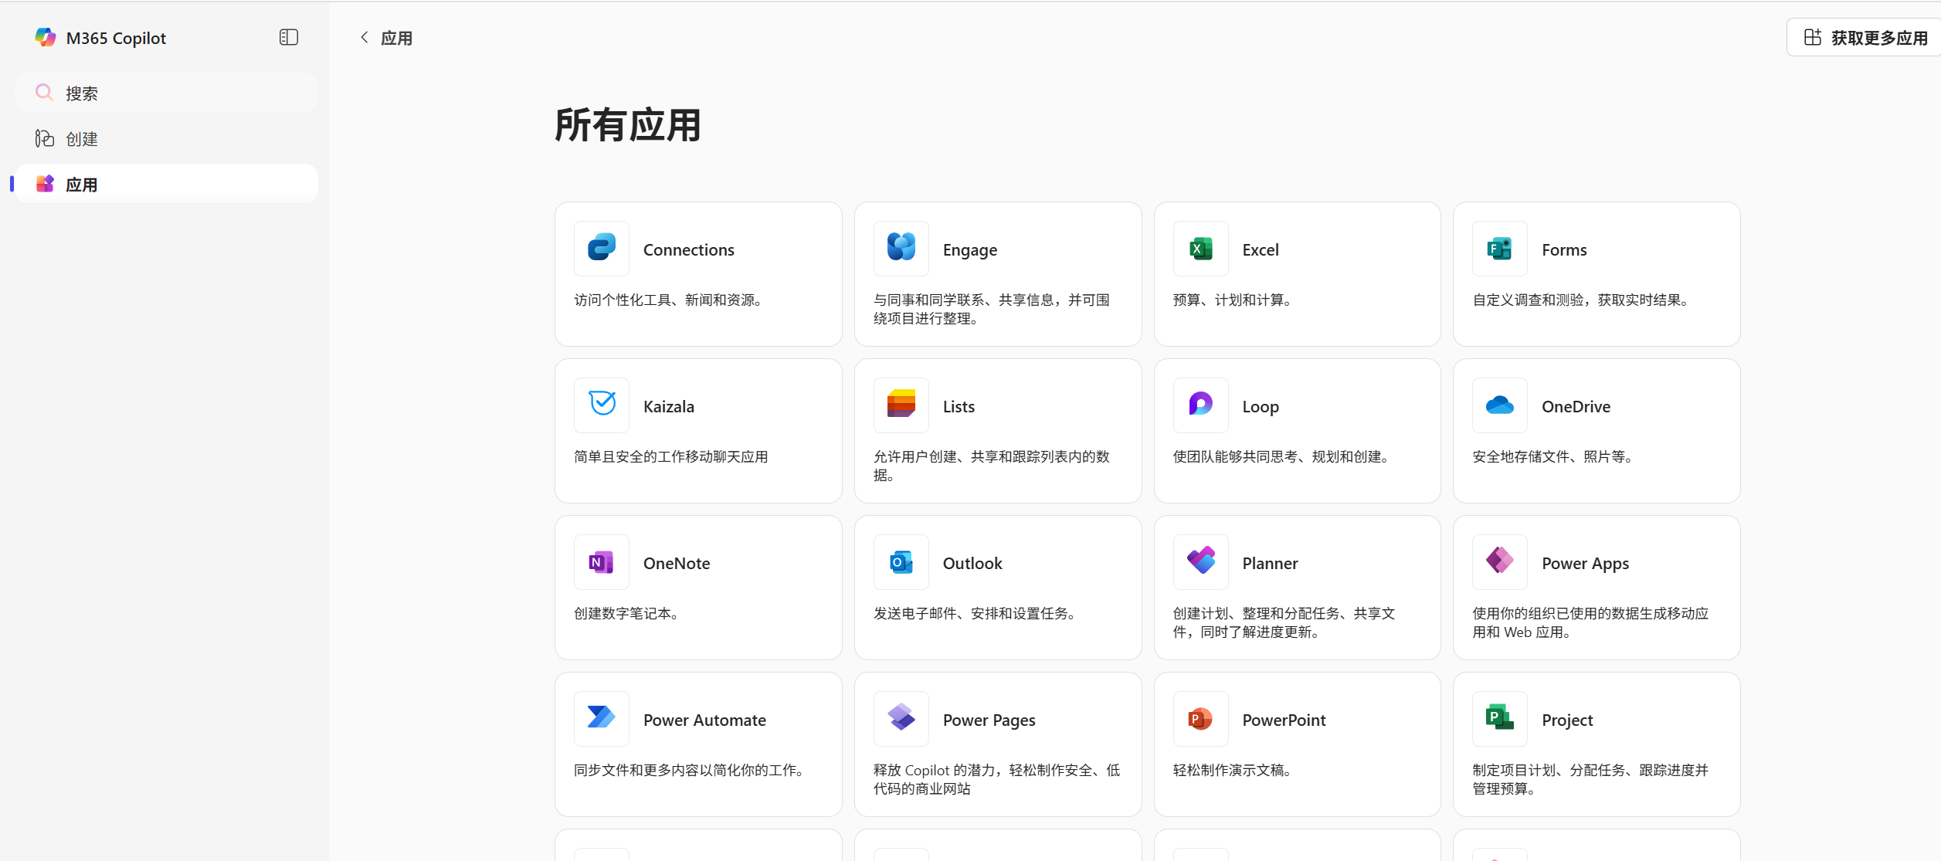The width and height of the screenshot is (1941, 861).
Task: Open the Forms app icon
Action: [1499, 249]
